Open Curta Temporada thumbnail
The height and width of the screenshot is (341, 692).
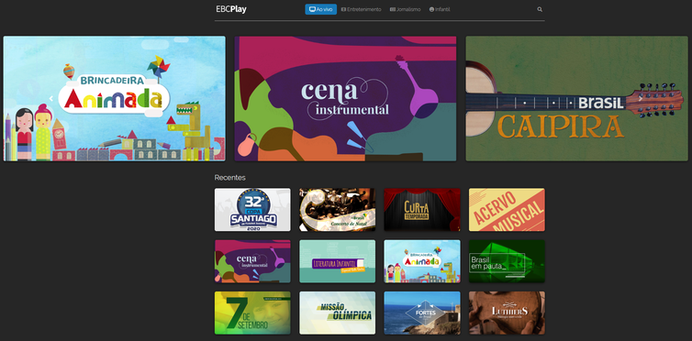422,210
